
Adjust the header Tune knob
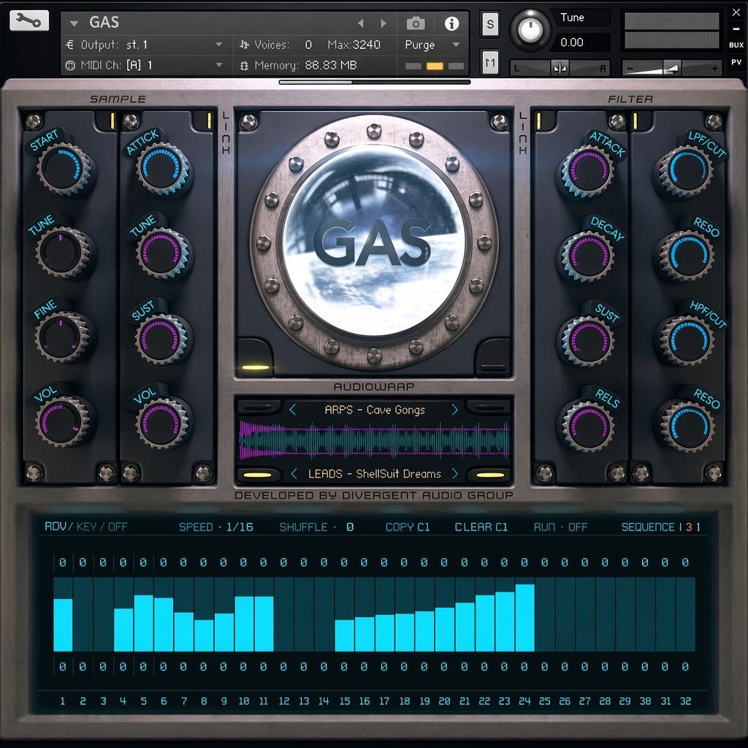(530, 30)
